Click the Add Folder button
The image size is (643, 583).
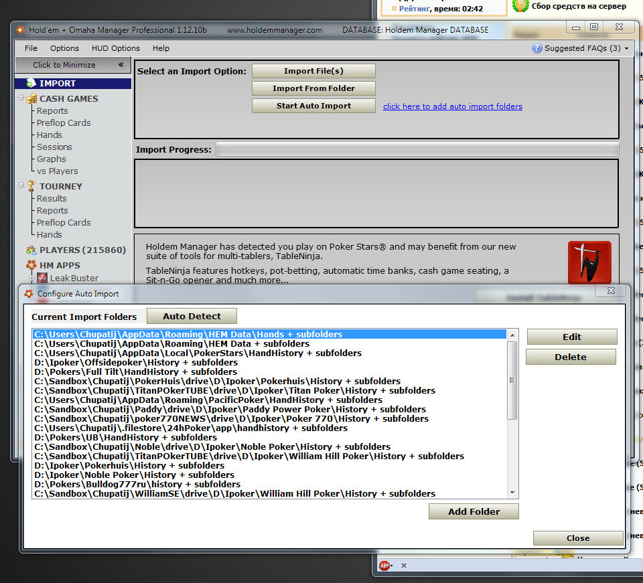point(474,511)
